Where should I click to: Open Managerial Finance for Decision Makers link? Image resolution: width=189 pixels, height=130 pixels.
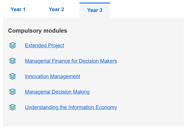[71, 61]
